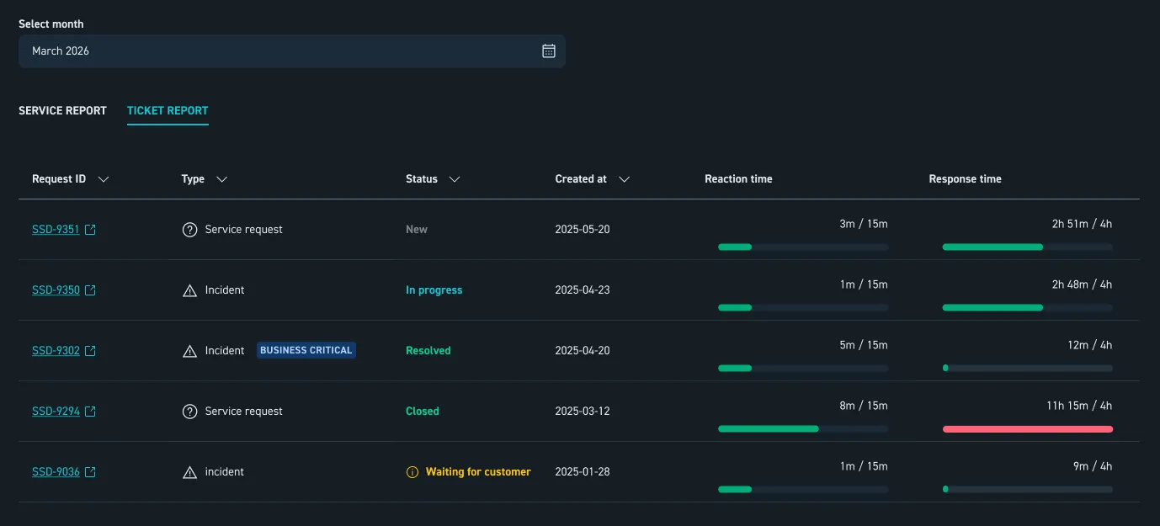
Task: Click the Resolved status
Action: pyautogui.click(x=428, y=351)
